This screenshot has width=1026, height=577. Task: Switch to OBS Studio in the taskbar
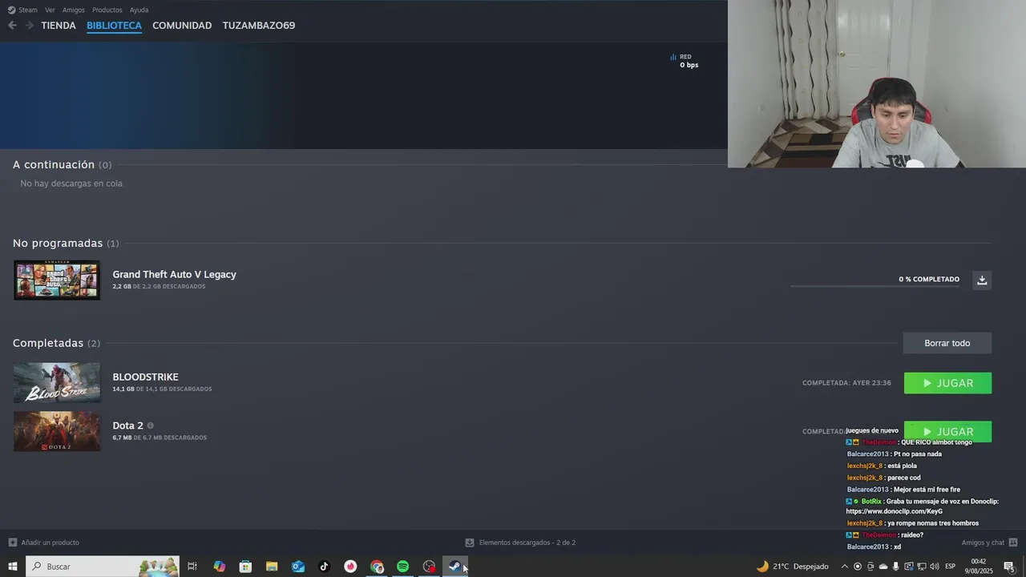[x=430, y=567]
